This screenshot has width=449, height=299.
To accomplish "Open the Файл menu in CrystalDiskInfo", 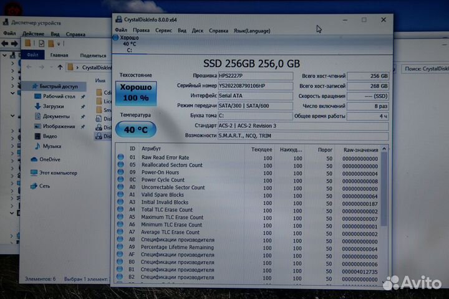I will (121, 30).
